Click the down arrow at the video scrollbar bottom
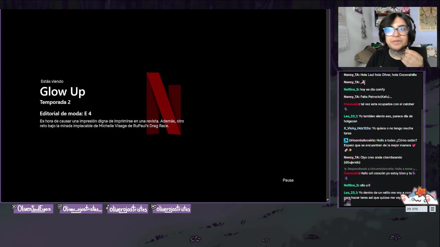Screen dimensions: 440x247 click(x=328, y=200)
